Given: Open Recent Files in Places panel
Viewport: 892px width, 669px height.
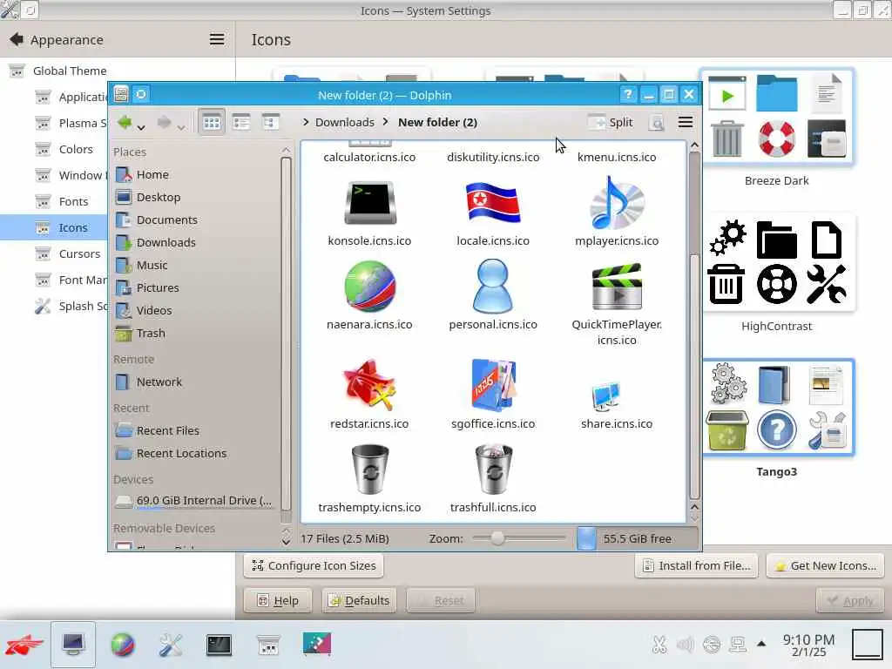Looking at the screenshot, I should coord(167,431).
